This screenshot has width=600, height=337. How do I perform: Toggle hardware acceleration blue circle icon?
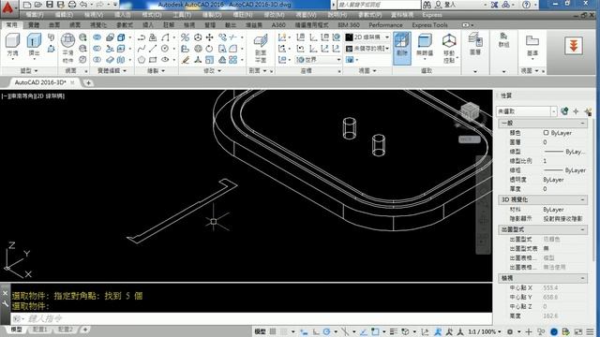tap(554, 331)
